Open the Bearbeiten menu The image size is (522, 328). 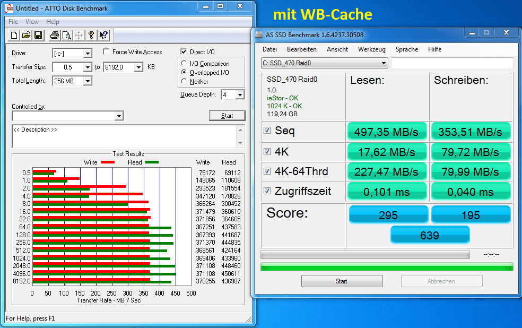coord(302,49)
